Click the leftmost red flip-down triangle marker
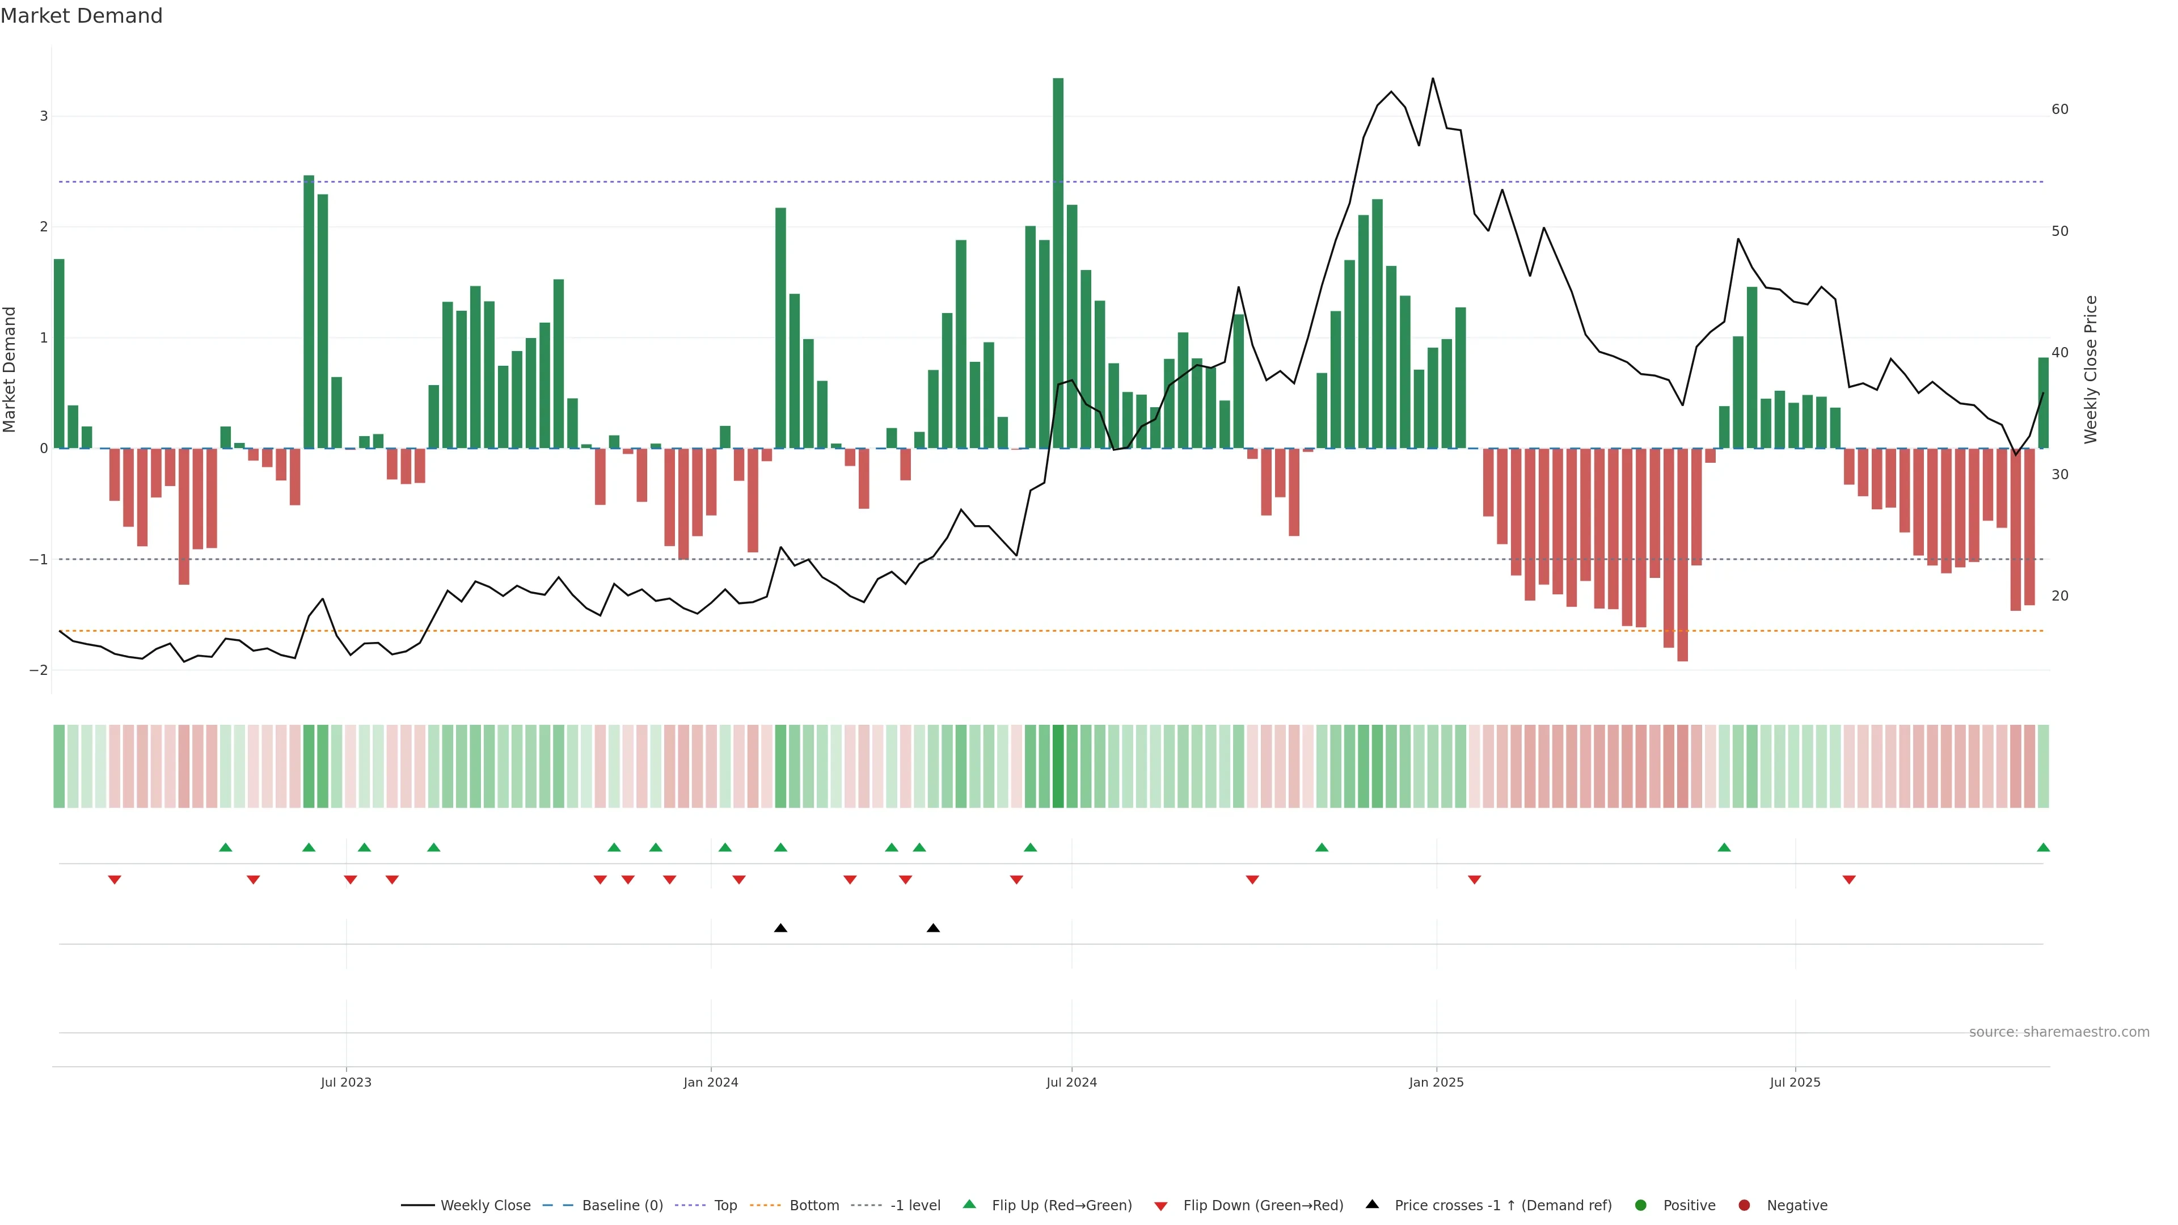This screenshot has width=2178, height=1225. click(115, 880)
